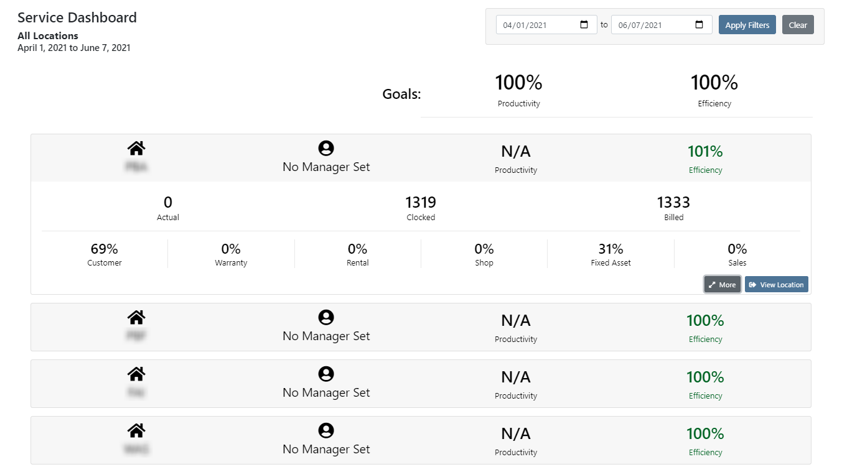Click the manager avatar icon in the third row
The width and height of the screenshot is (842, 467).
click(x=326, y=374)
